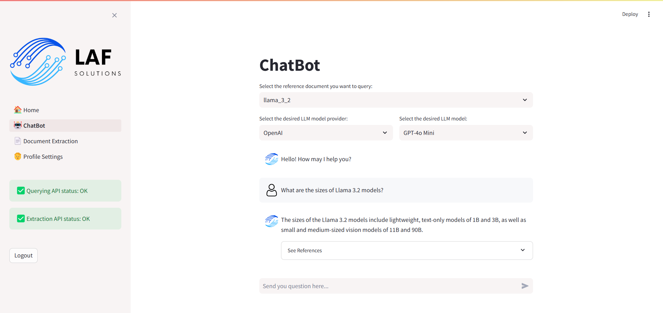Open the Document Extraction page
The height and width of the screenshot is (313, 663).
[65, 141]
